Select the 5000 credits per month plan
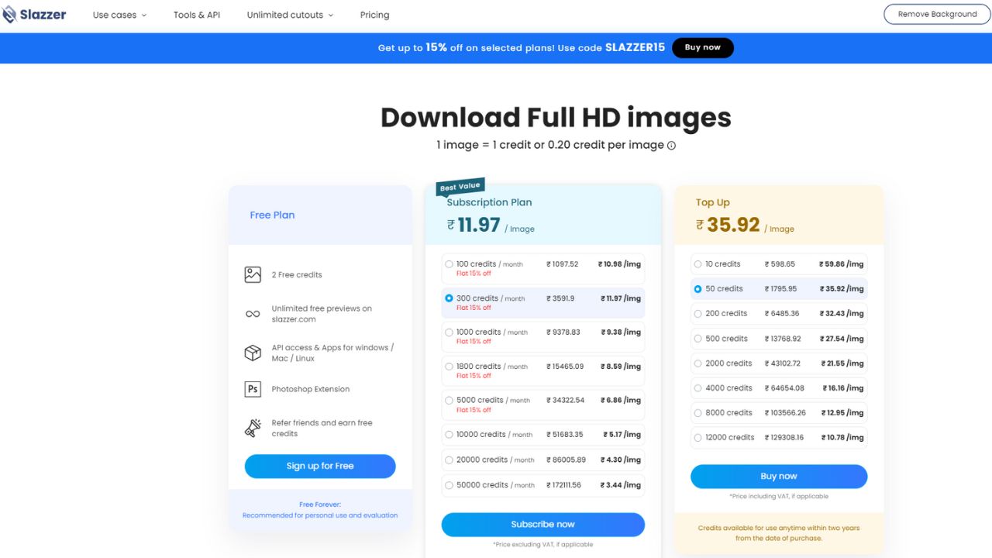Viewport: 992px width, 558px height. click(543, 405)
